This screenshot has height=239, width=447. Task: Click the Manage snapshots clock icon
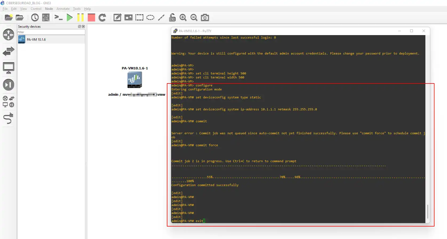point(35,18)
